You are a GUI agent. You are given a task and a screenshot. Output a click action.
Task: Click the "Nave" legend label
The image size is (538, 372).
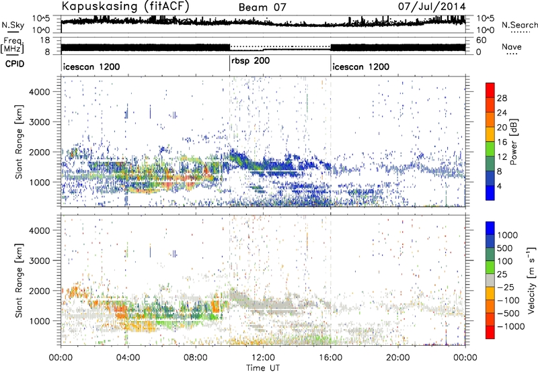click(x=511, y=47)
